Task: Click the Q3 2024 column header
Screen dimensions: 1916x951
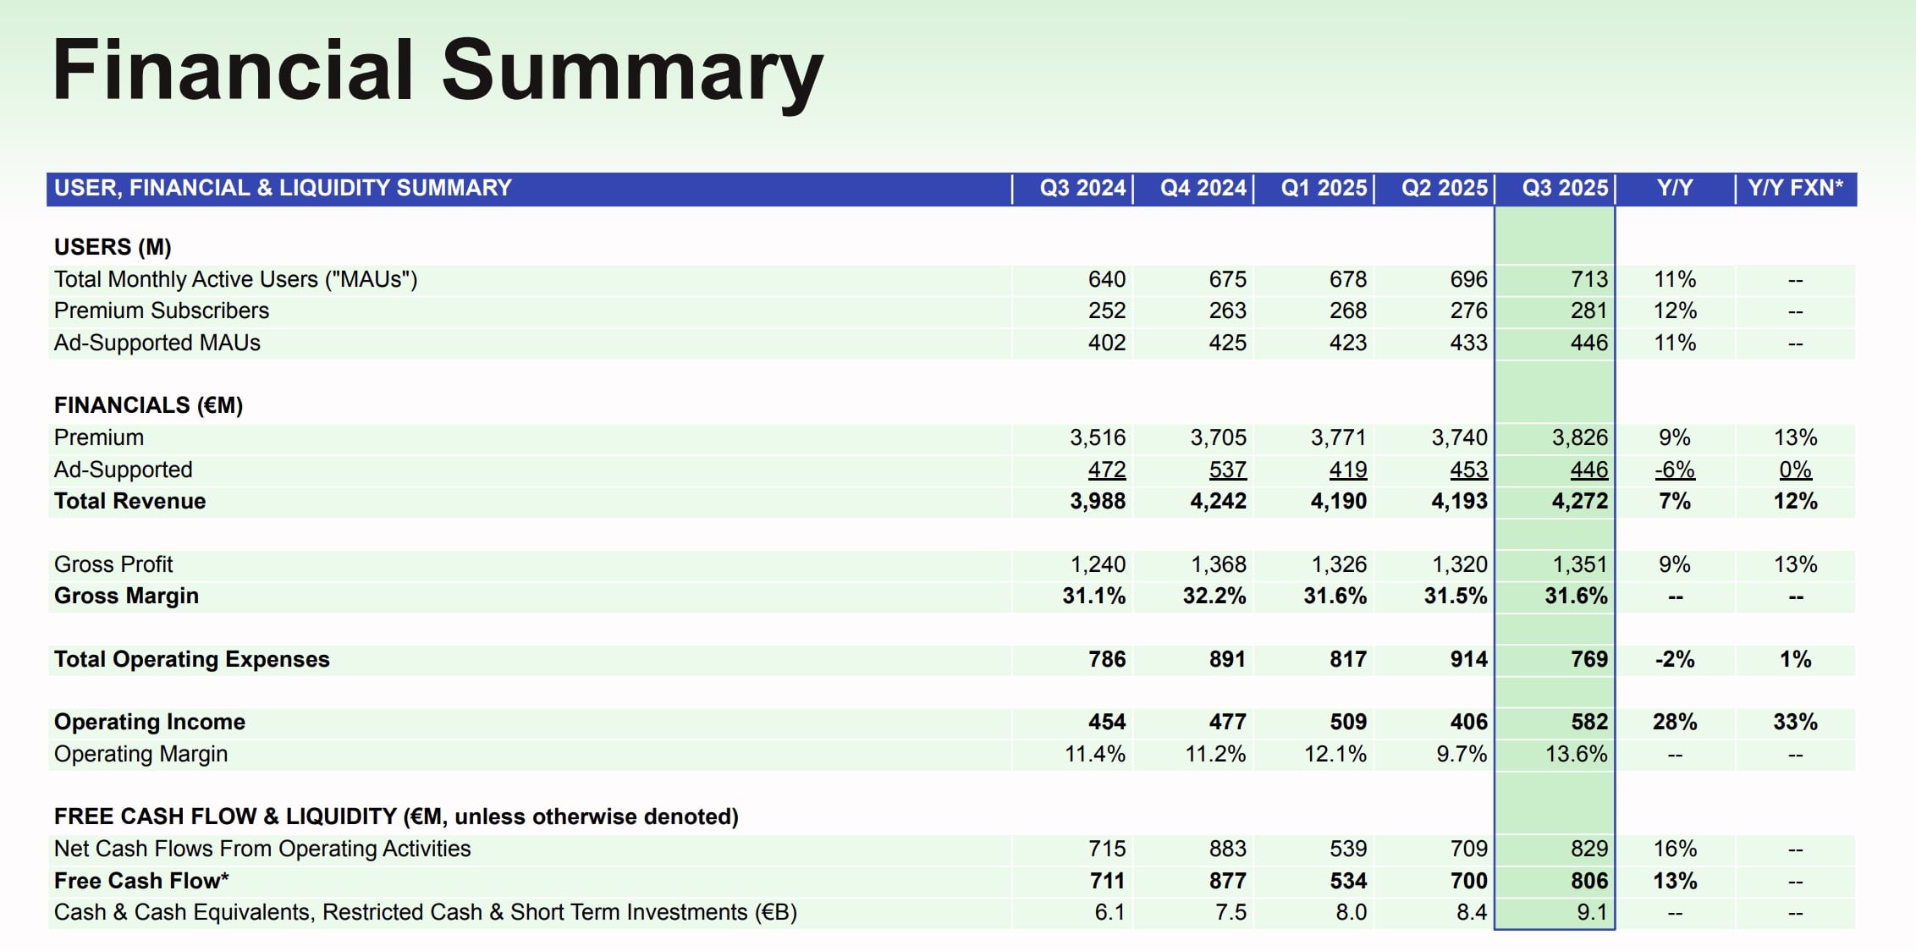Action: pos(1082,188)
